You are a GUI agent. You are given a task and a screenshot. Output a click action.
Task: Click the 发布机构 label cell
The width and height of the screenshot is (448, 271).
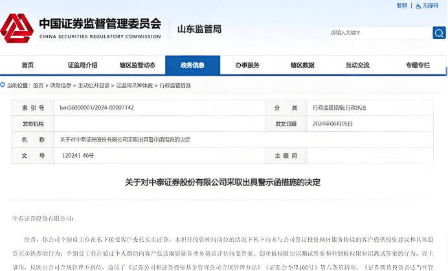pos(33,124)
